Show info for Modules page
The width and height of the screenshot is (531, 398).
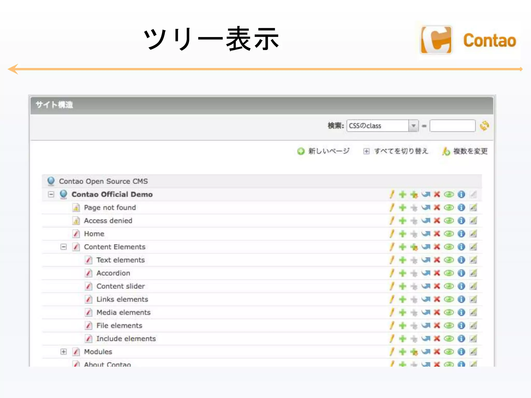click(x=461, y=352)
